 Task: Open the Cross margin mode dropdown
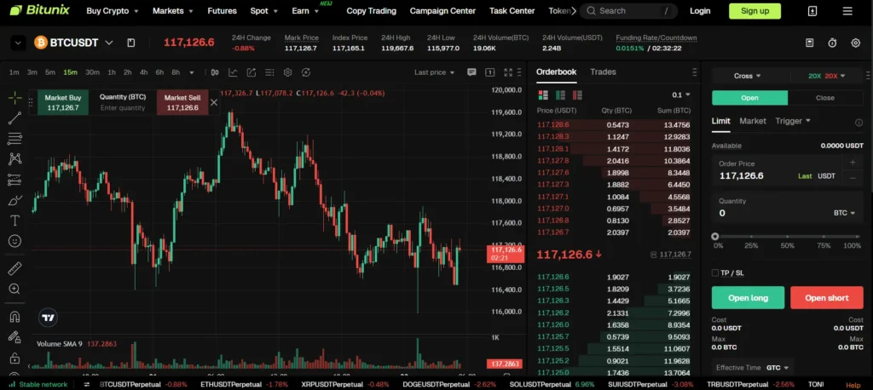click(747, 76)
